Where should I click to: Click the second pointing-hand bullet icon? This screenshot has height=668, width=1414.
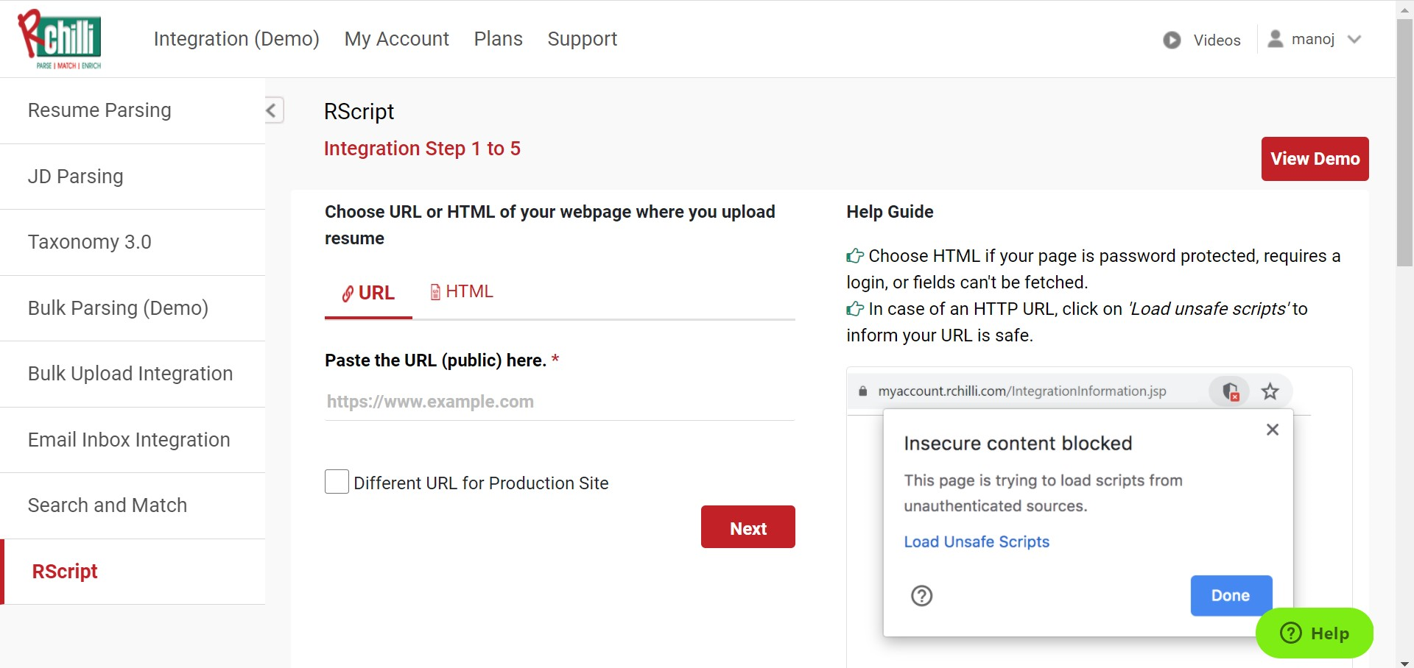pos(855,309)
